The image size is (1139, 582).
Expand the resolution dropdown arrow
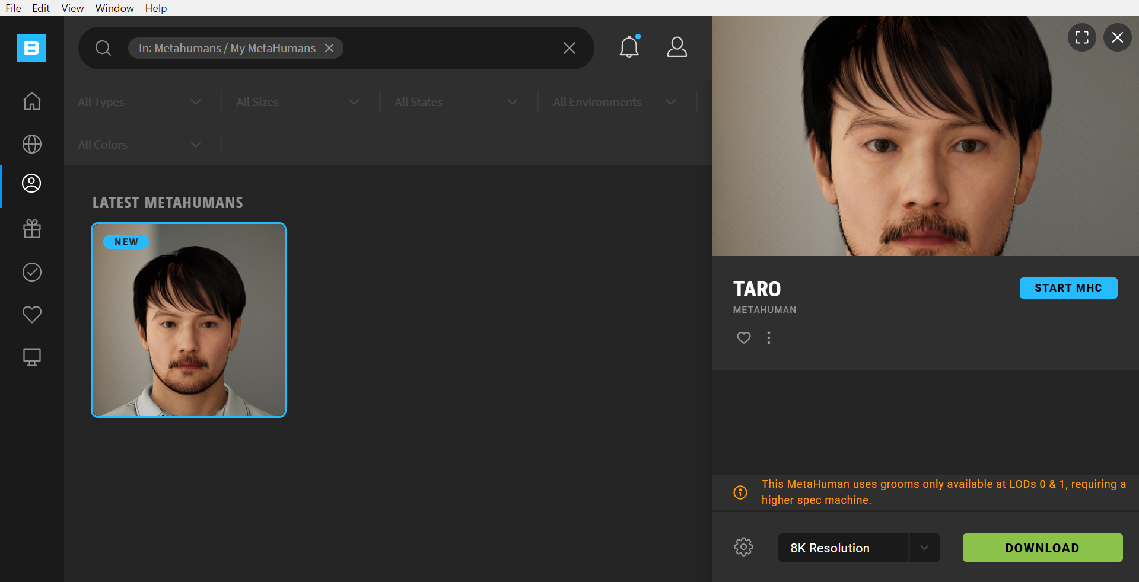click(x=924, y=548)
